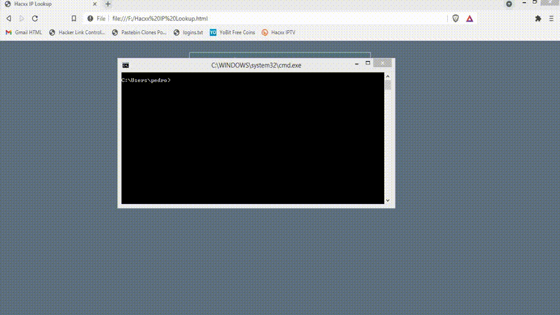Open the Gmail HTML bookmark

tap(24, 32)
